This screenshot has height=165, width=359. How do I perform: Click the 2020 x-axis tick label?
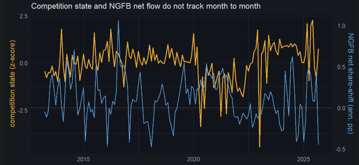click(x=194, y=159)
